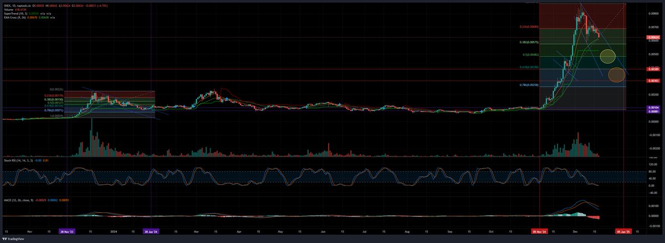Click the Sep label on time axis

coord(451,232)
